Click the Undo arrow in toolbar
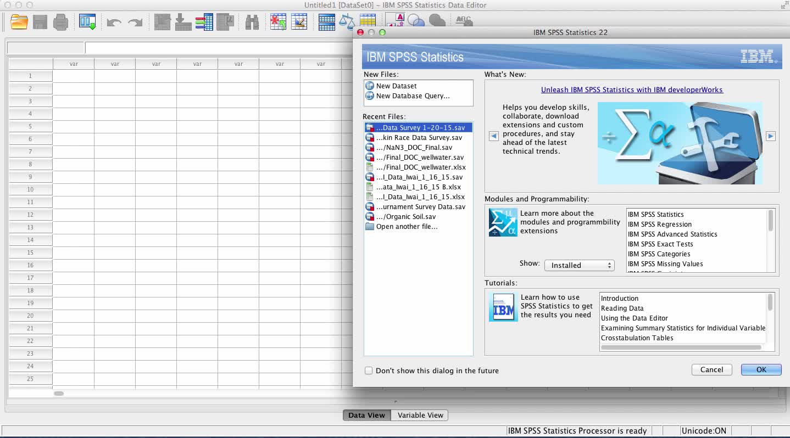 pyautogui.click(x=114, y=23)
